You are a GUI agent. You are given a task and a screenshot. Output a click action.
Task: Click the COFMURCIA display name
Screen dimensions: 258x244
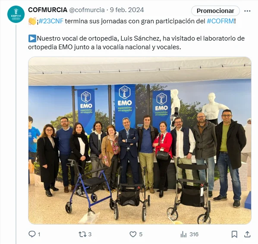[48, 10]
